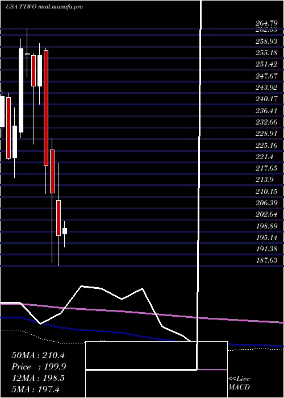Click the 232.66 price axis label
The height and width of the screenshot is (398, 284).
[x=266, y=122]
